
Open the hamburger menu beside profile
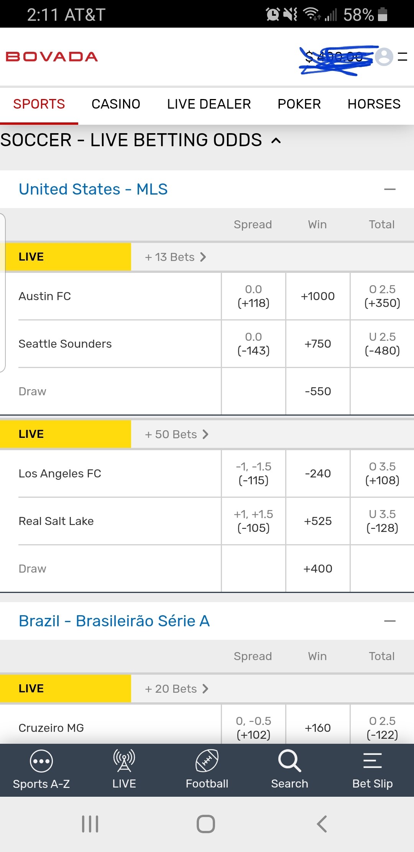402,57
